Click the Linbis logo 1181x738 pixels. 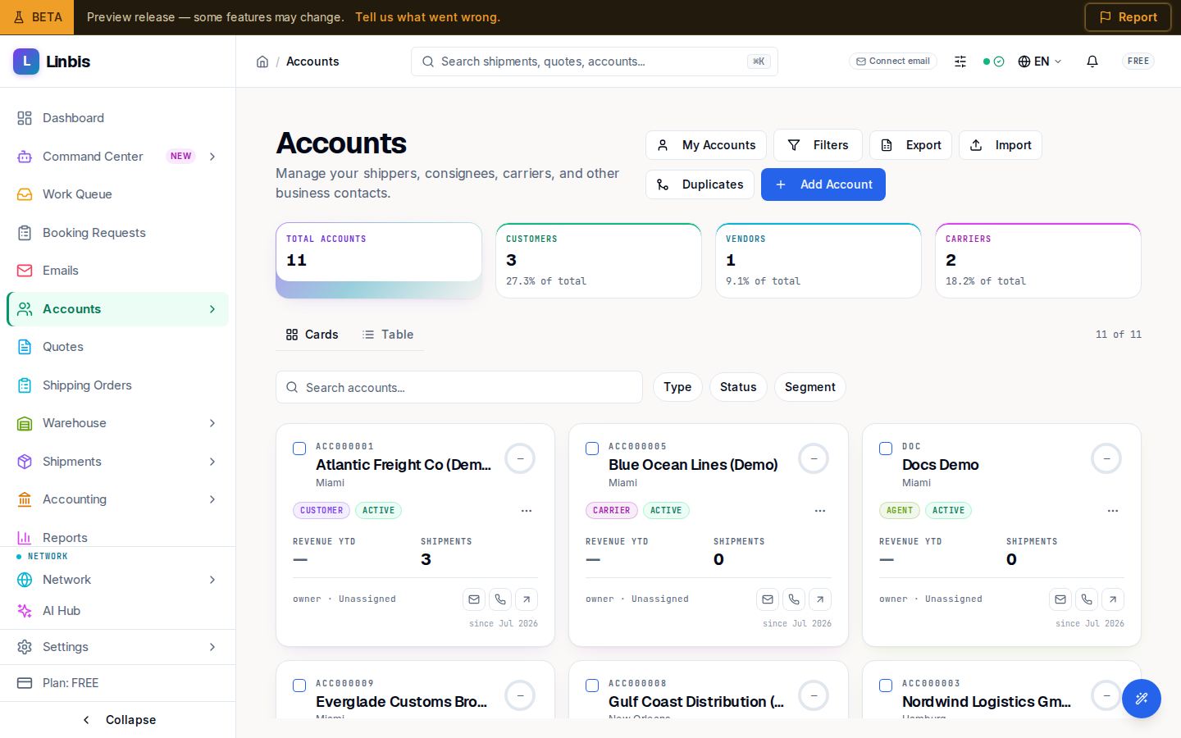point(52,61)
